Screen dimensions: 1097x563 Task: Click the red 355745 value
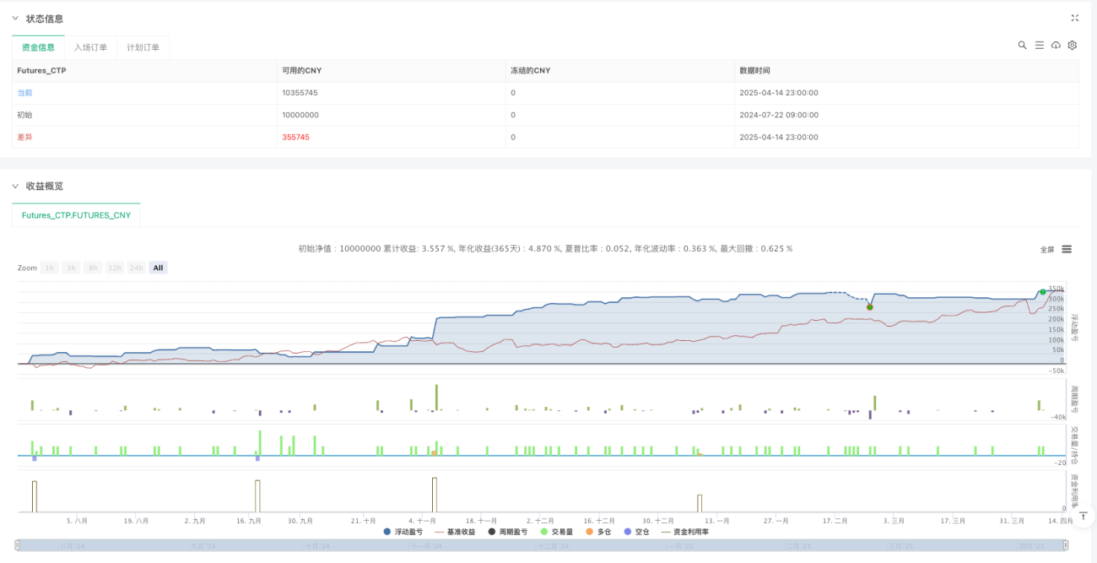click(x=295, y=137)
